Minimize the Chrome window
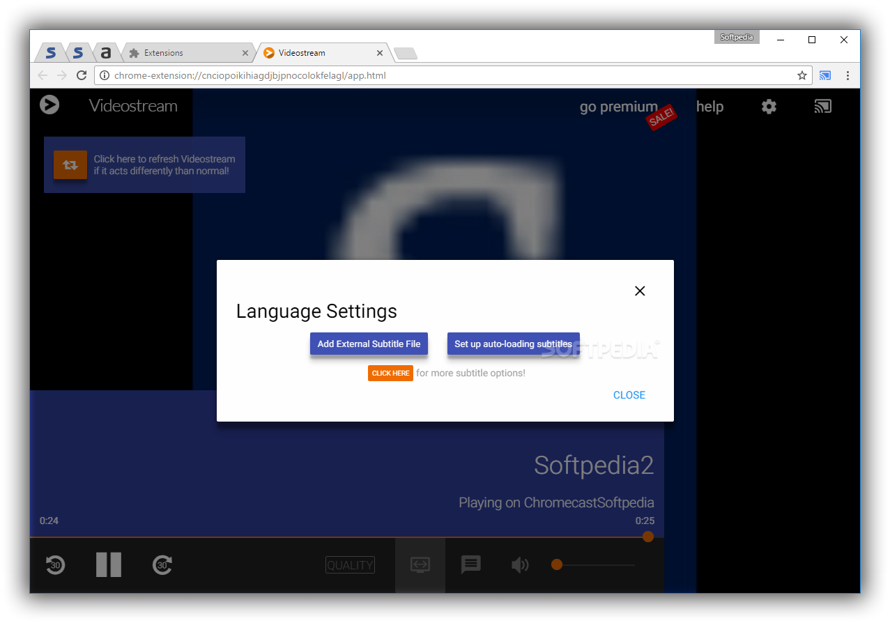Screen dimensions: 890x623 pyautogui.click(x=780, y=40)
